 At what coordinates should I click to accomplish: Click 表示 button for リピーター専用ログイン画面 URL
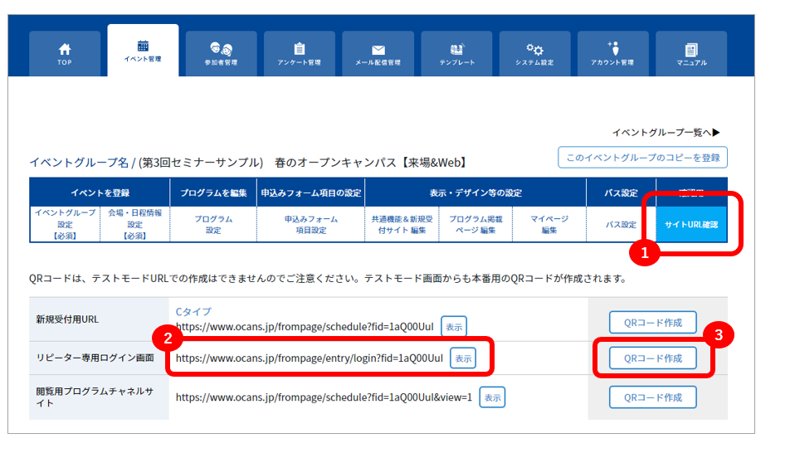[463, 358]
